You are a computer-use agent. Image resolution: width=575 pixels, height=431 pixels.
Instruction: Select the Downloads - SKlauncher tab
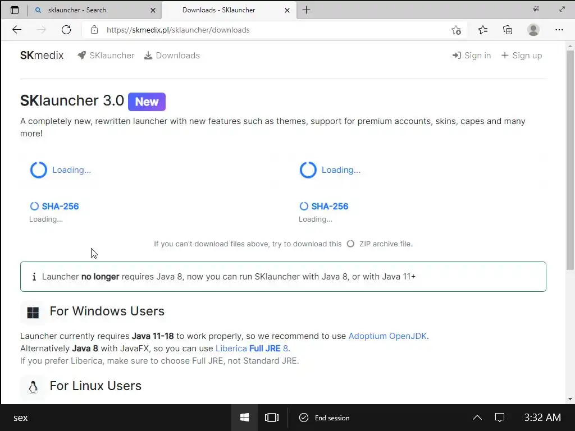218,10
